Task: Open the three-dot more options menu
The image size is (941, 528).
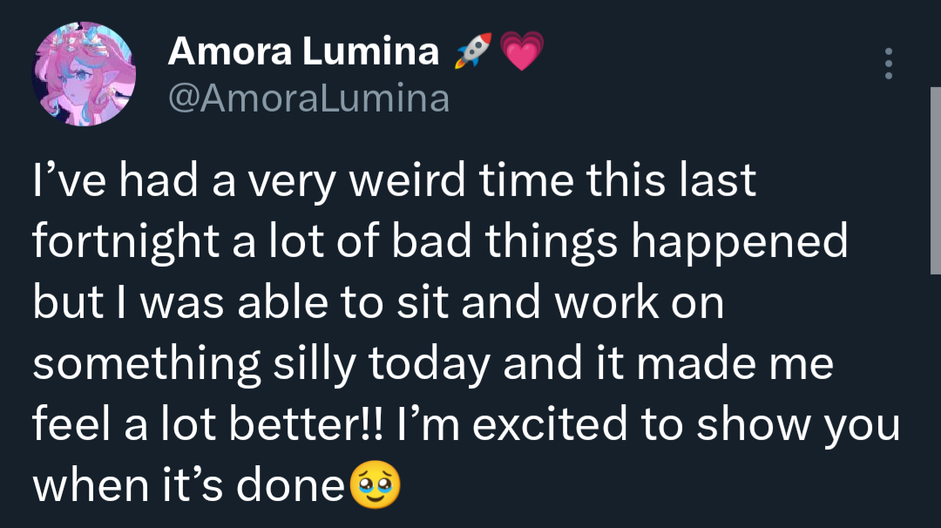Action: (x=888, y=64)
